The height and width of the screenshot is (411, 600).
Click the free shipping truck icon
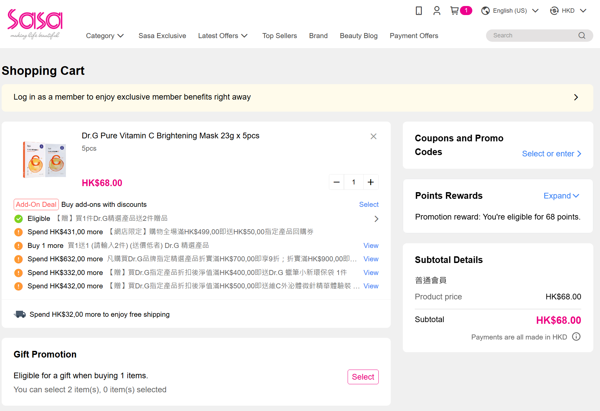click(20, 314)
